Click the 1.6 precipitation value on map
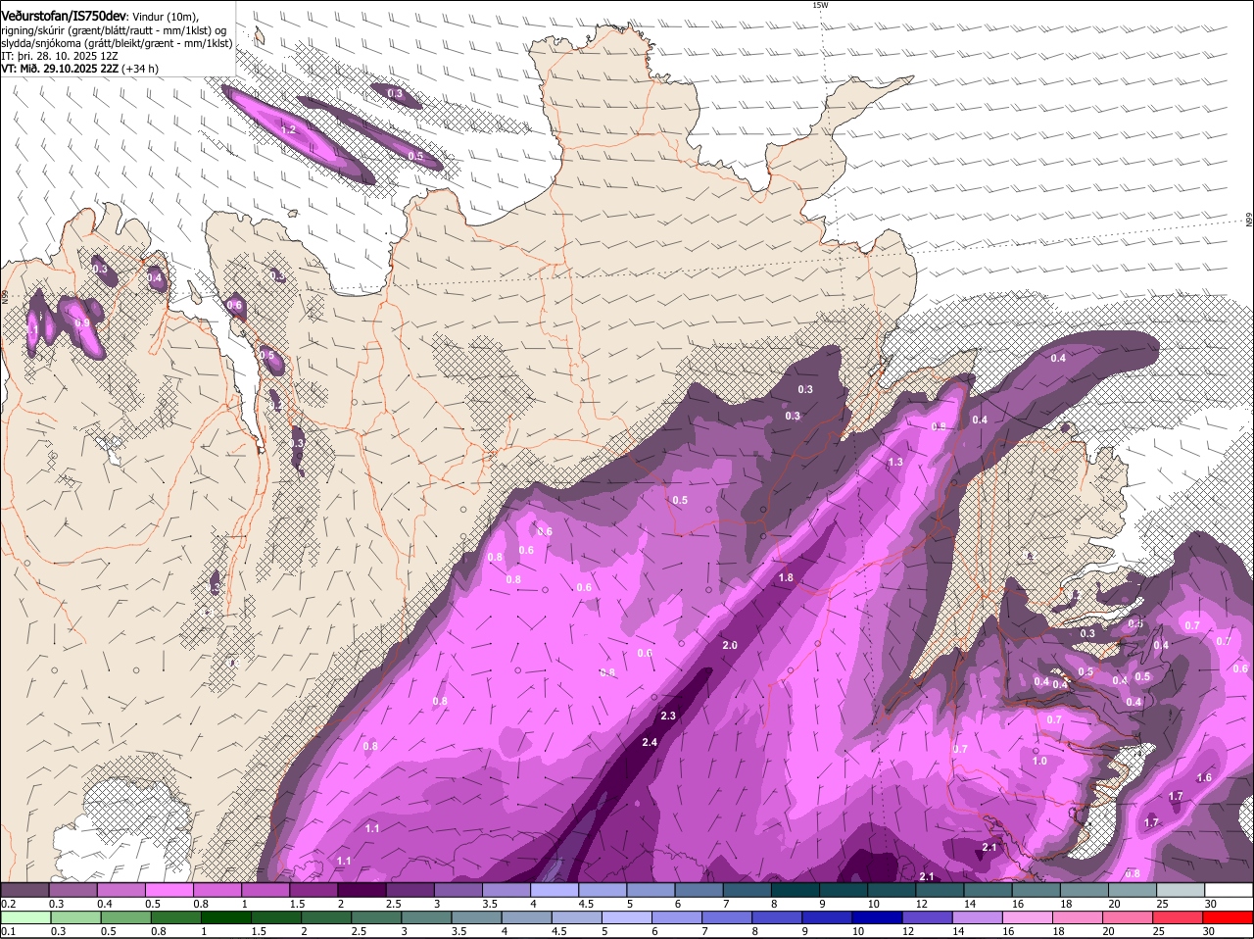Image resolution: width=1254 pixels, height=939 pixels. point(1204,777)
